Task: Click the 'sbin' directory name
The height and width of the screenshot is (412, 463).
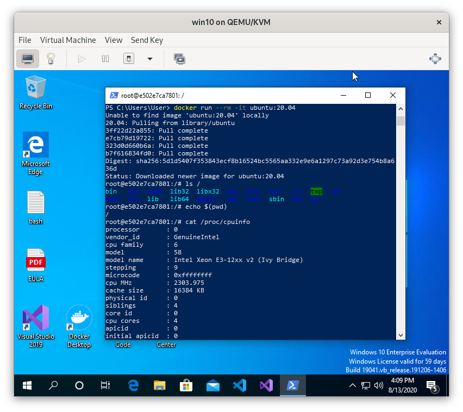Action: click(277, 199)
